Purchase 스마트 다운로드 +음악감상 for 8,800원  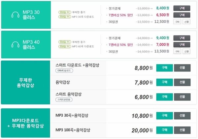coord(164,68)
